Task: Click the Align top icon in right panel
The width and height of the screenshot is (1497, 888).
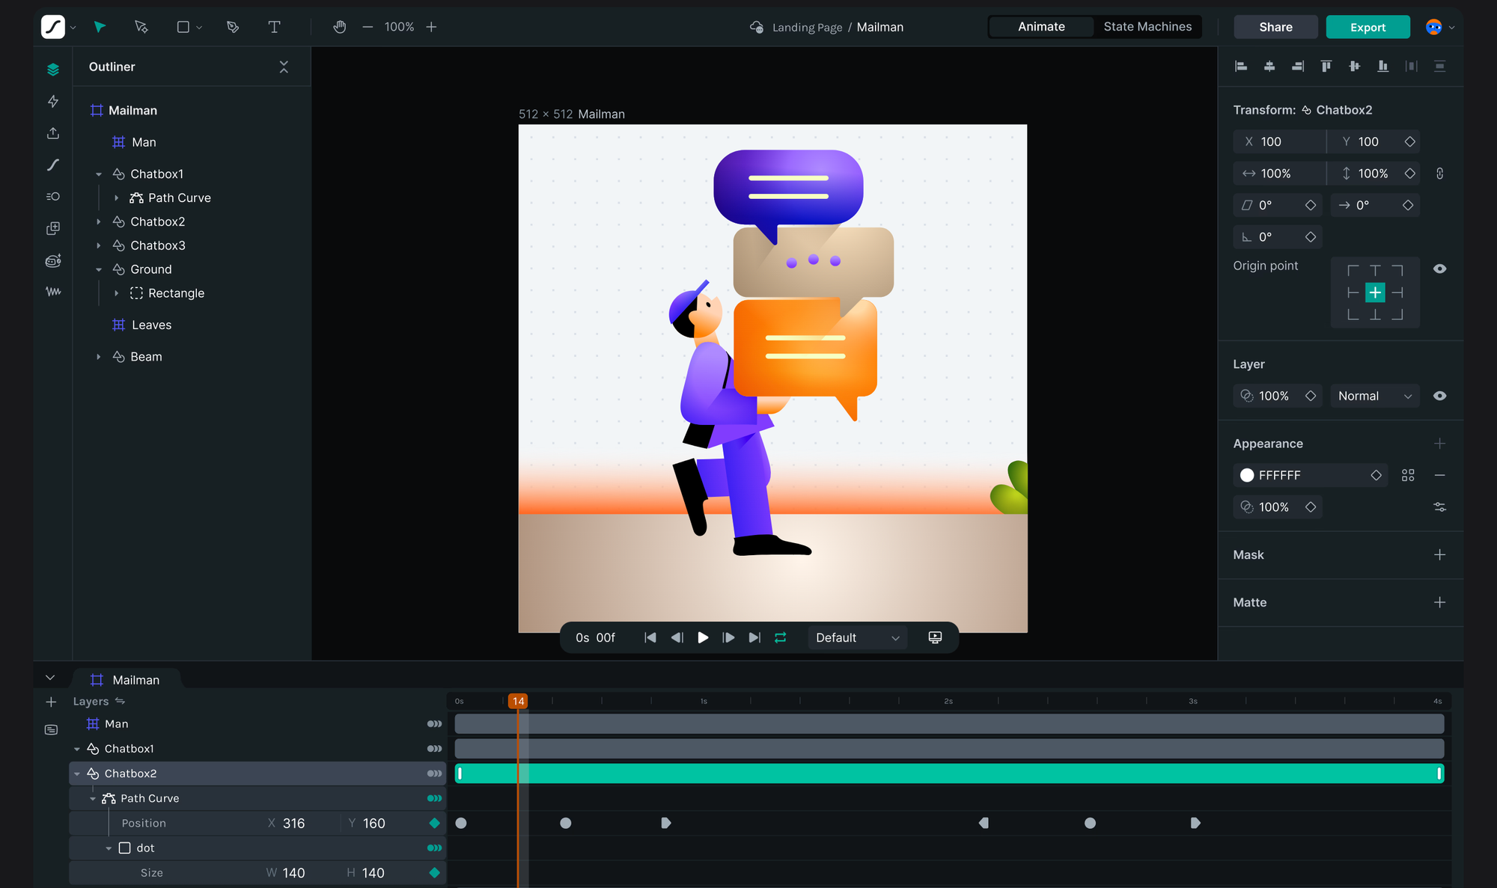Action: point(1326,66)
